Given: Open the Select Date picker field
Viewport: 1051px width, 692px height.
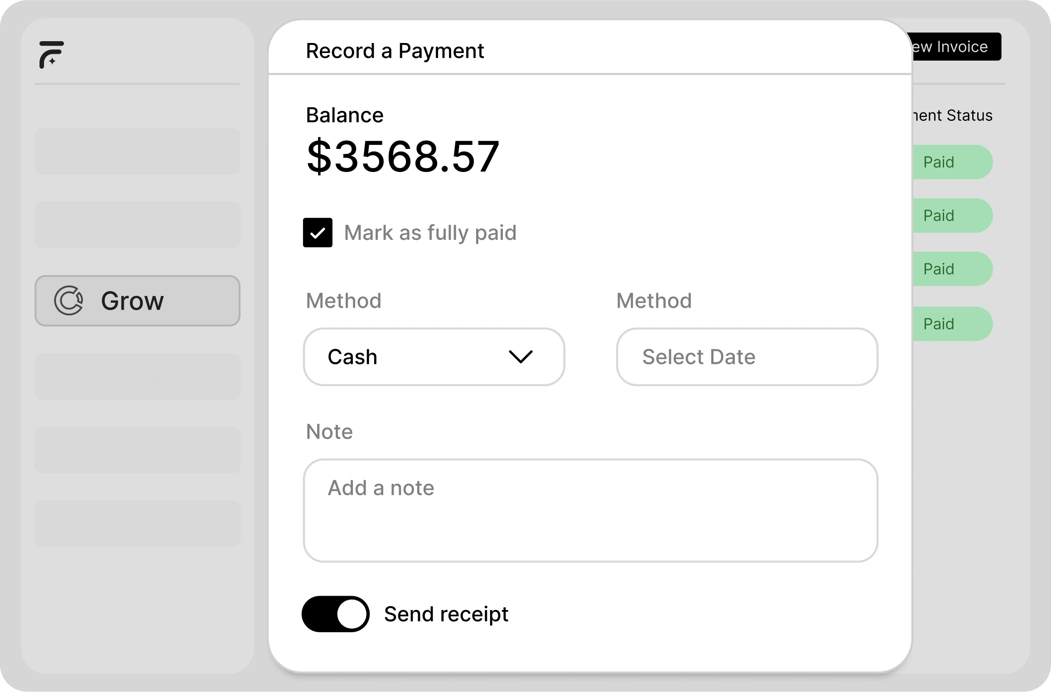Looking at the screenshot, I should 747,357.
